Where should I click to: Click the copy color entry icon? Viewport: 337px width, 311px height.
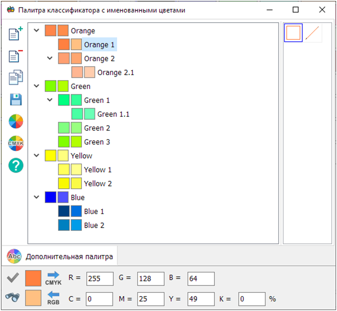(16, 78)
